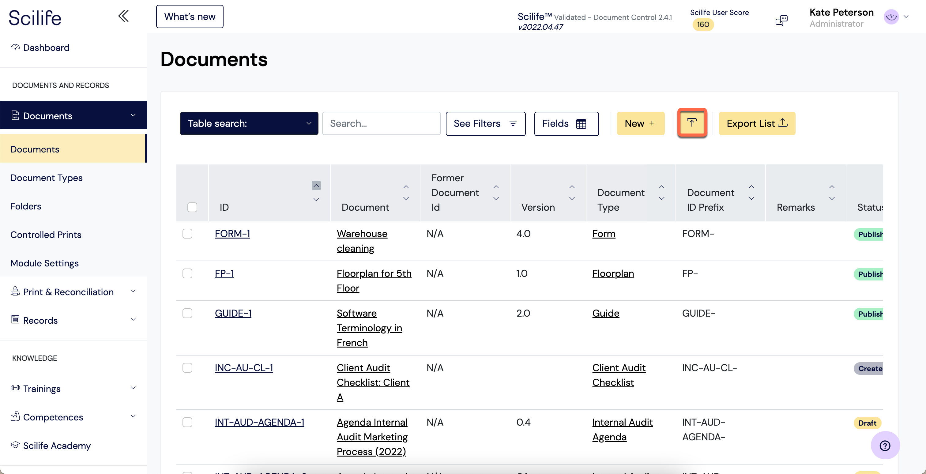This screenshot has height=474, width=926.
Task: Sort Remarks column descending
Action: (x=832, y=198)
